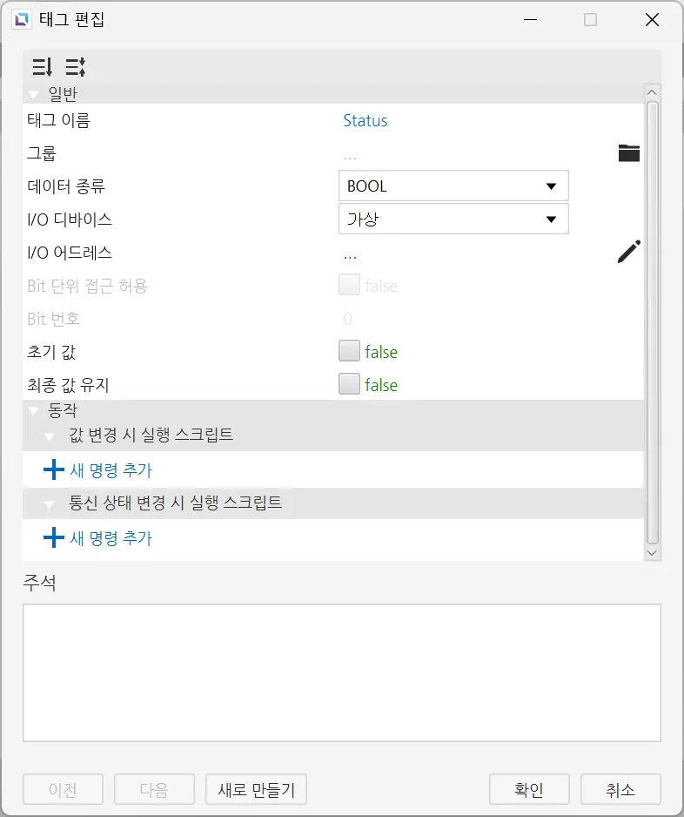
Task: Collapse 통신 상태 변경 시 실행 스크립트 section
Action: (x=53, y=503)
